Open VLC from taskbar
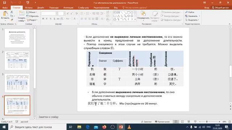Image resolution: width=232 pixels, height=130 pixels. [129, 127]
